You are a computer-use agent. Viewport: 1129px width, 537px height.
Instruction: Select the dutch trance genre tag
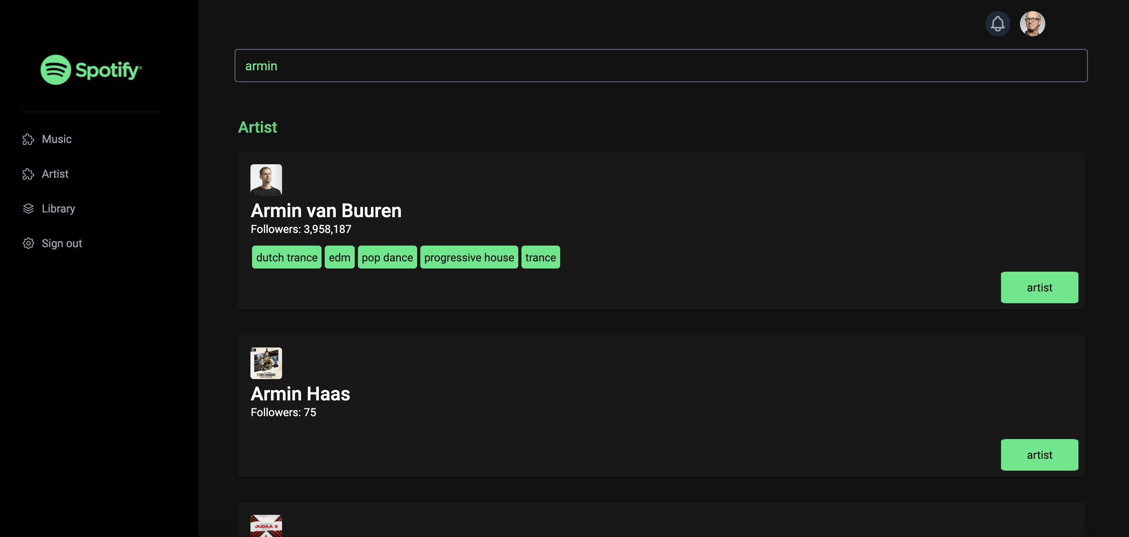point(287,257)
